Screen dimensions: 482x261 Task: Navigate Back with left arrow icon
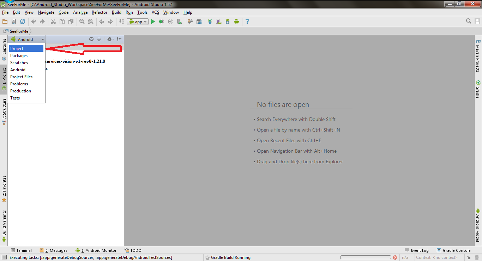(x=102, y=22)
